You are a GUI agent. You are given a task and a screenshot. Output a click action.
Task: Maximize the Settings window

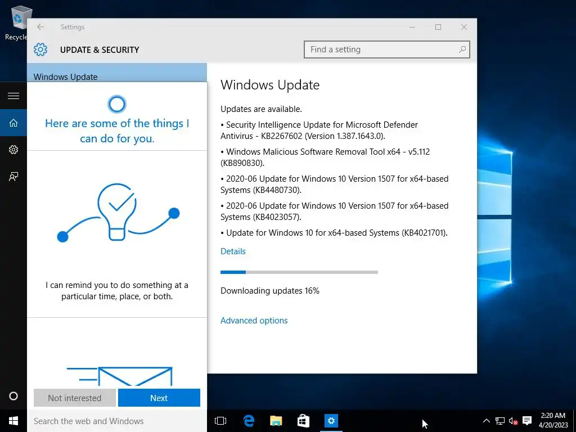point(438,27)
